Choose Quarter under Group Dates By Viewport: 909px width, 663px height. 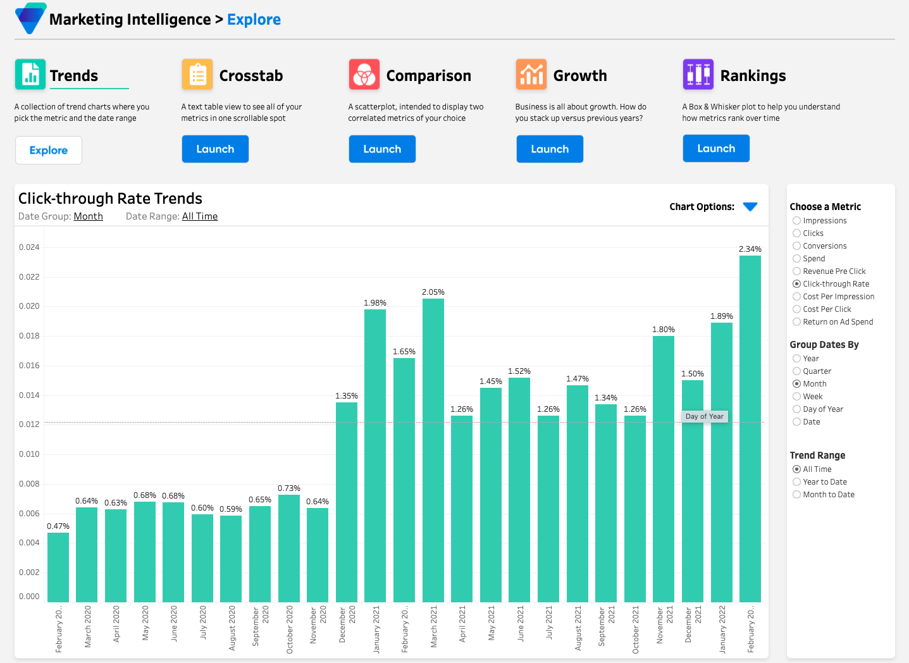[x=796, y=371]
